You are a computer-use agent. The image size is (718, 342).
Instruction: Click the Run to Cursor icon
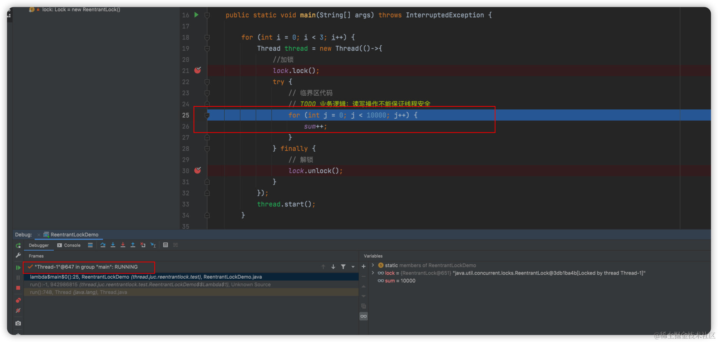tap(153, 245)
